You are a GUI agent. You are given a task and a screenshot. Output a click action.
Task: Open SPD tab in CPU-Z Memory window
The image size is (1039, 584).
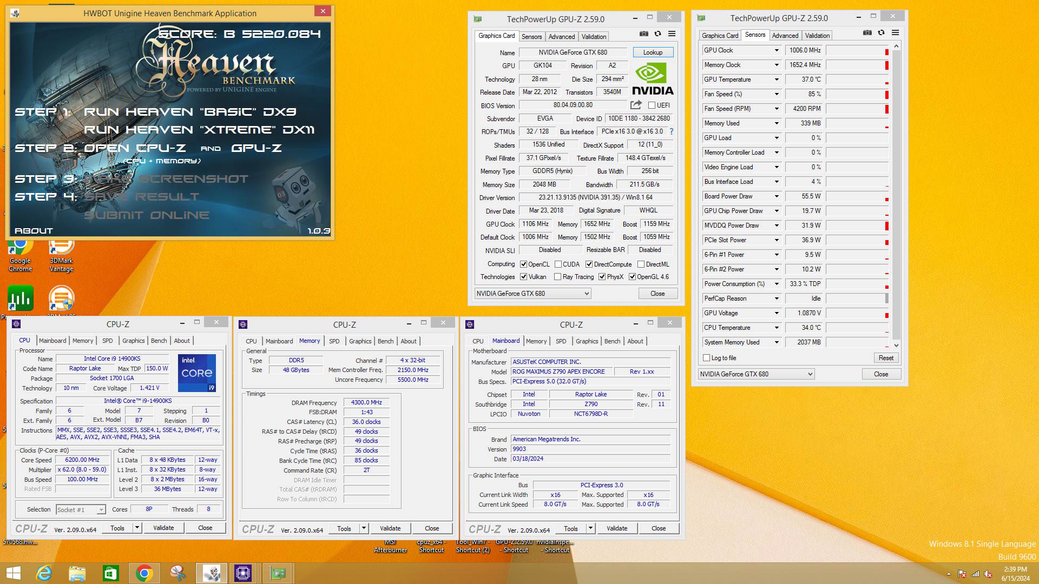point(334,341)
